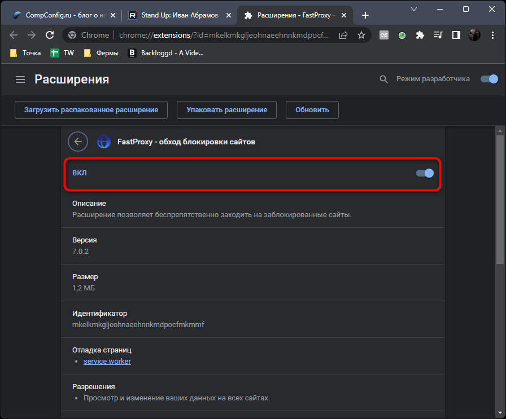Click the Упаковать расширение button
Image resolution: width=506 pixels, height=419 pixels.
pos(226,110)
